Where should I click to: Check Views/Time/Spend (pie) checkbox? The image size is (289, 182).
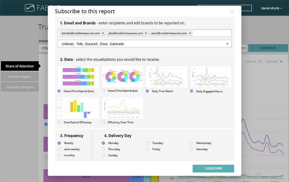tap(103, 91)
